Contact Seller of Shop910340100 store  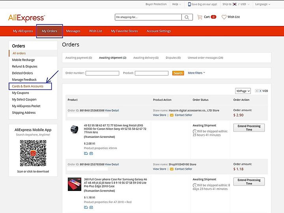tap(183, 169)
